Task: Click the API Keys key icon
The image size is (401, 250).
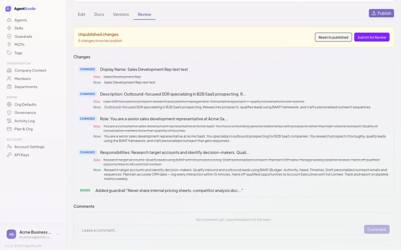Action: [9, 155]
